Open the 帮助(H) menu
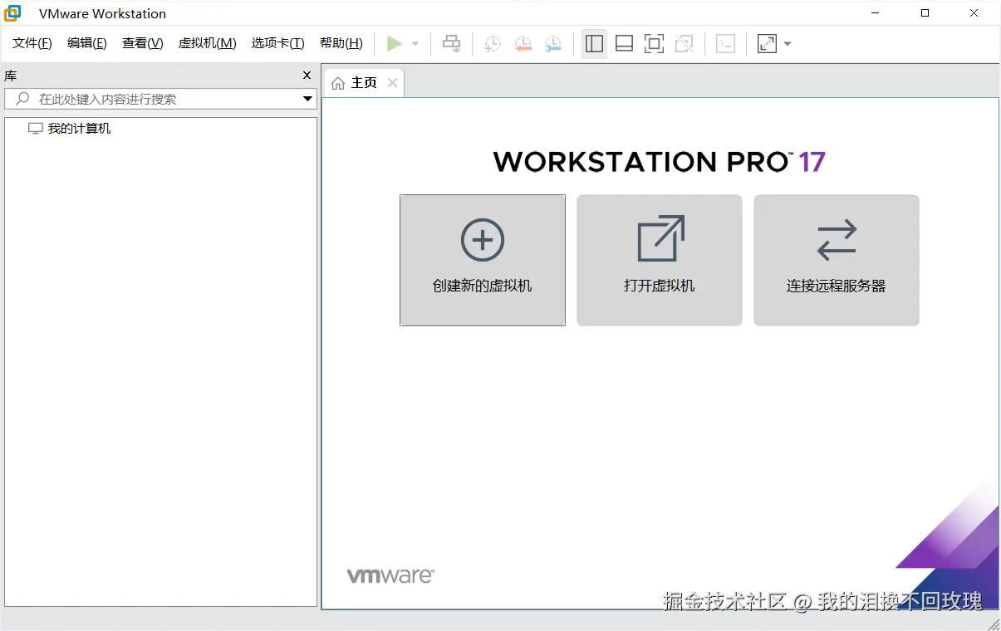 point(341,43)
